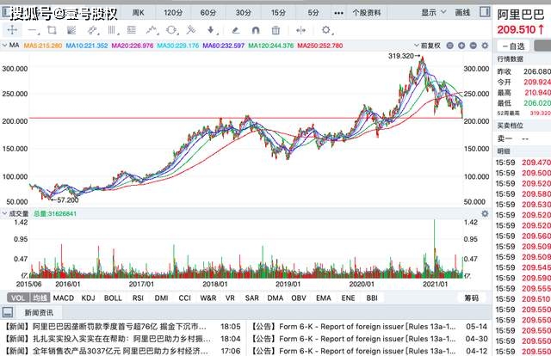Open the 个股资料 tab
This screenshot has width=551, height=356.
(x=367, y=13)
